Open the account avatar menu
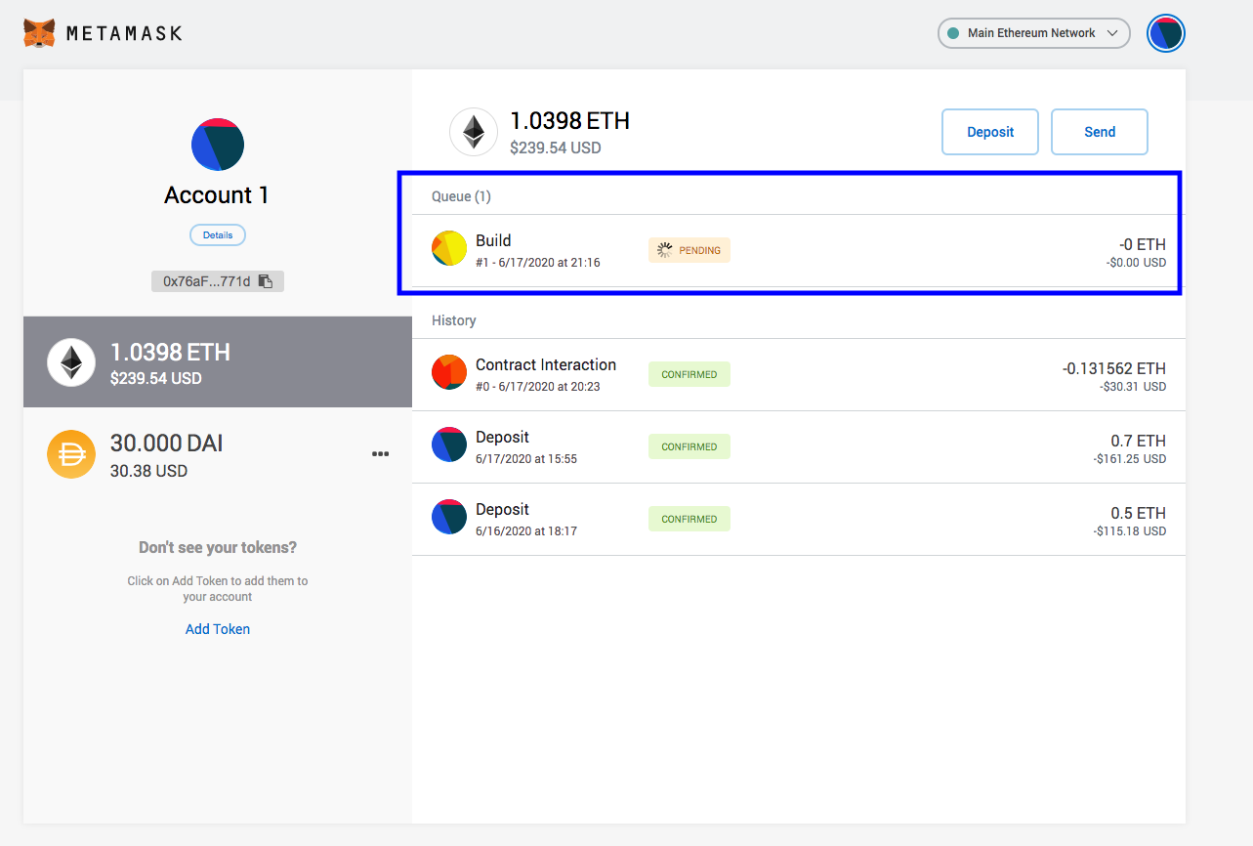This screenshot has height=846, width=1253. pyautogui.click(x=1165, y=32)
